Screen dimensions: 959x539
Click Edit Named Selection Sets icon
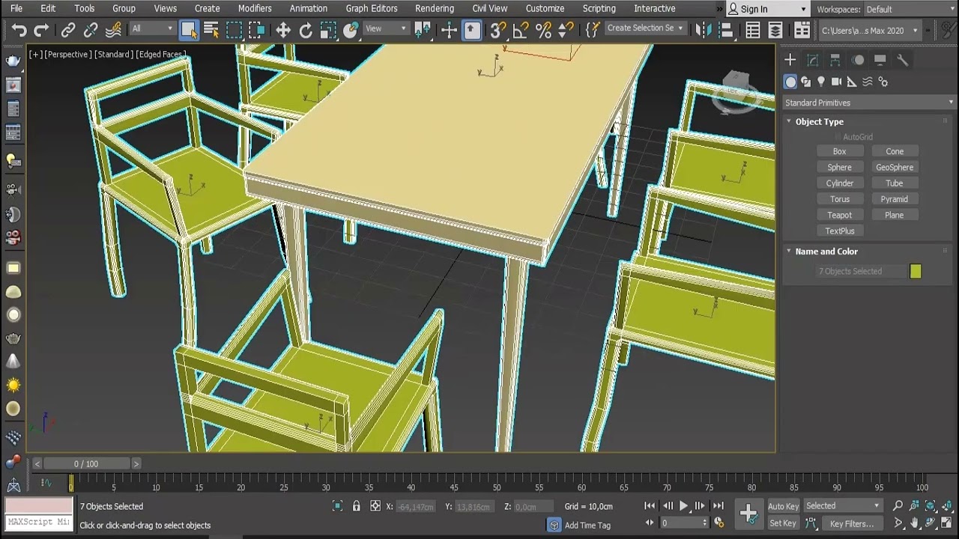pos(593,30)
